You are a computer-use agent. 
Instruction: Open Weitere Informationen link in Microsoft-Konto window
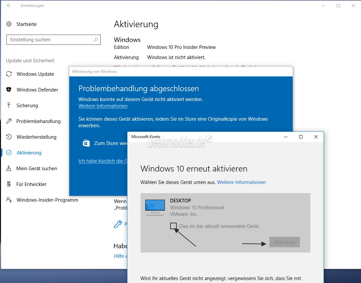[241, 182]
